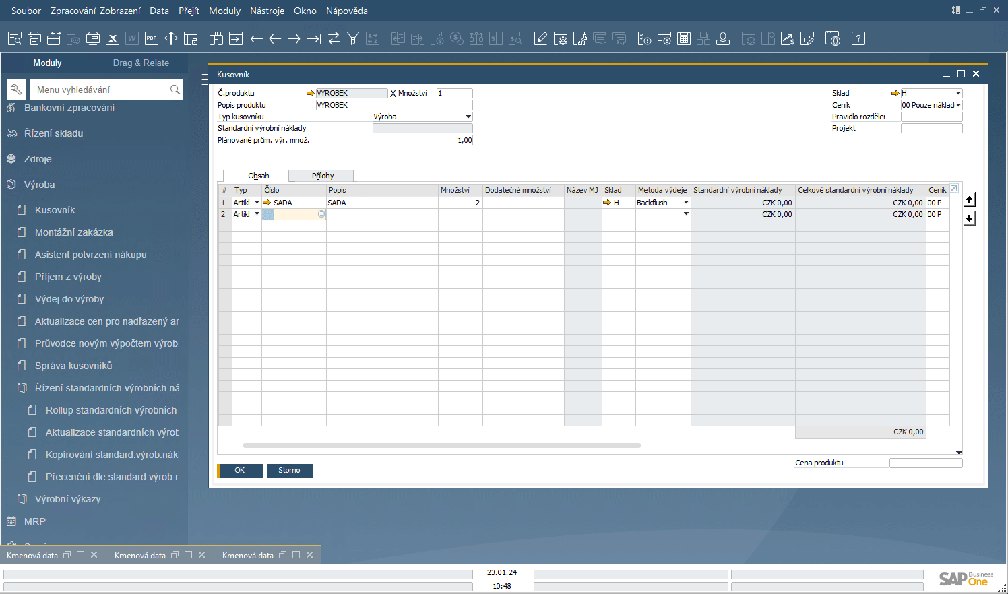The image size is (1008, 594).
Task: Click the Storno button
Action: 290,471
